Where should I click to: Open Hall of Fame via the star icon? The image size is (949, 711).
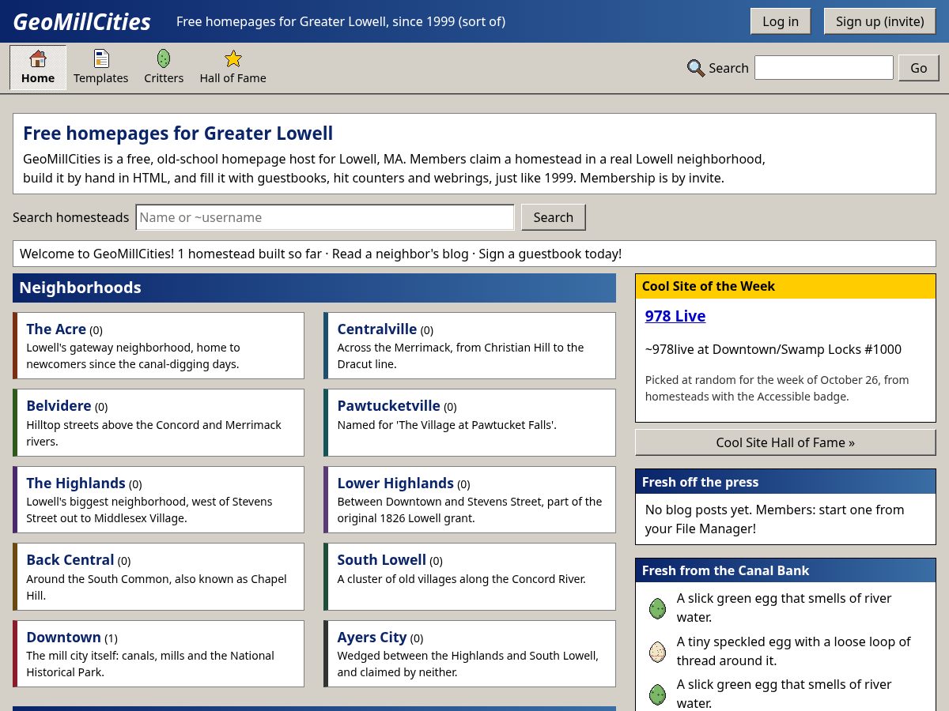(233, 59)
